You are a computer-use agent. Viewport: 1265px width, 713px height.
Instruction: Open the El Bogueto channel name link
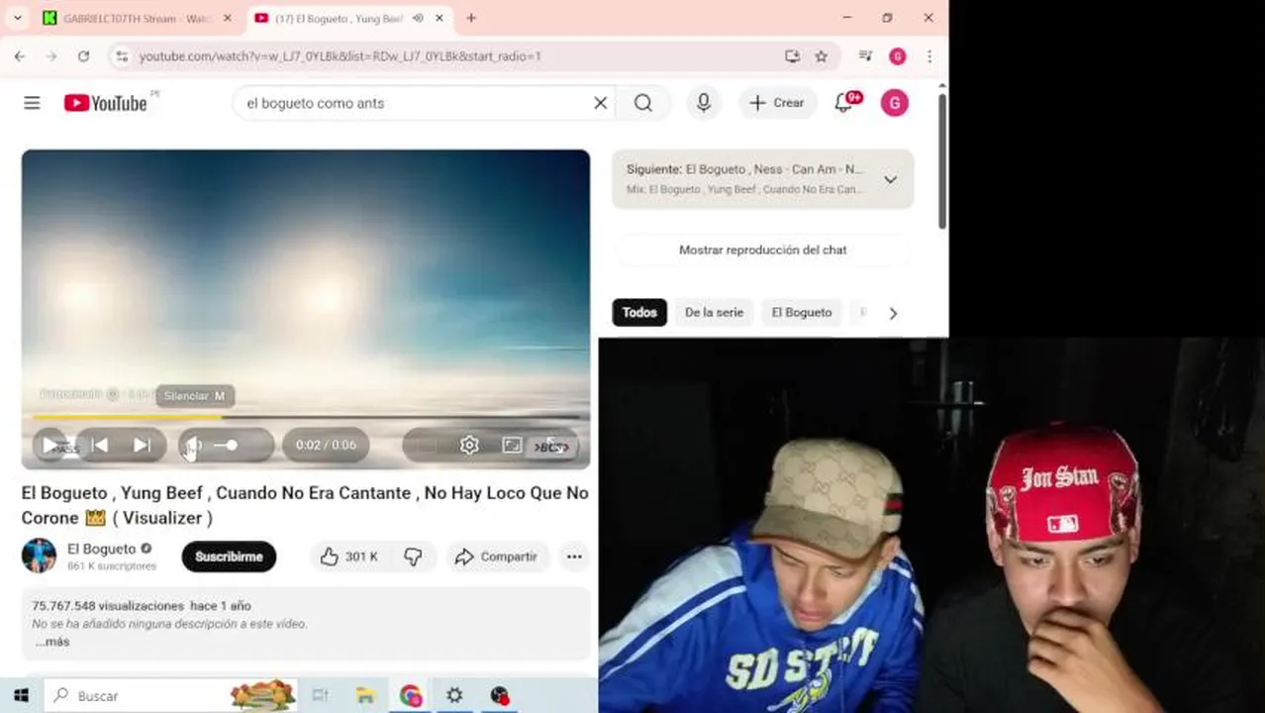point(101,549)
